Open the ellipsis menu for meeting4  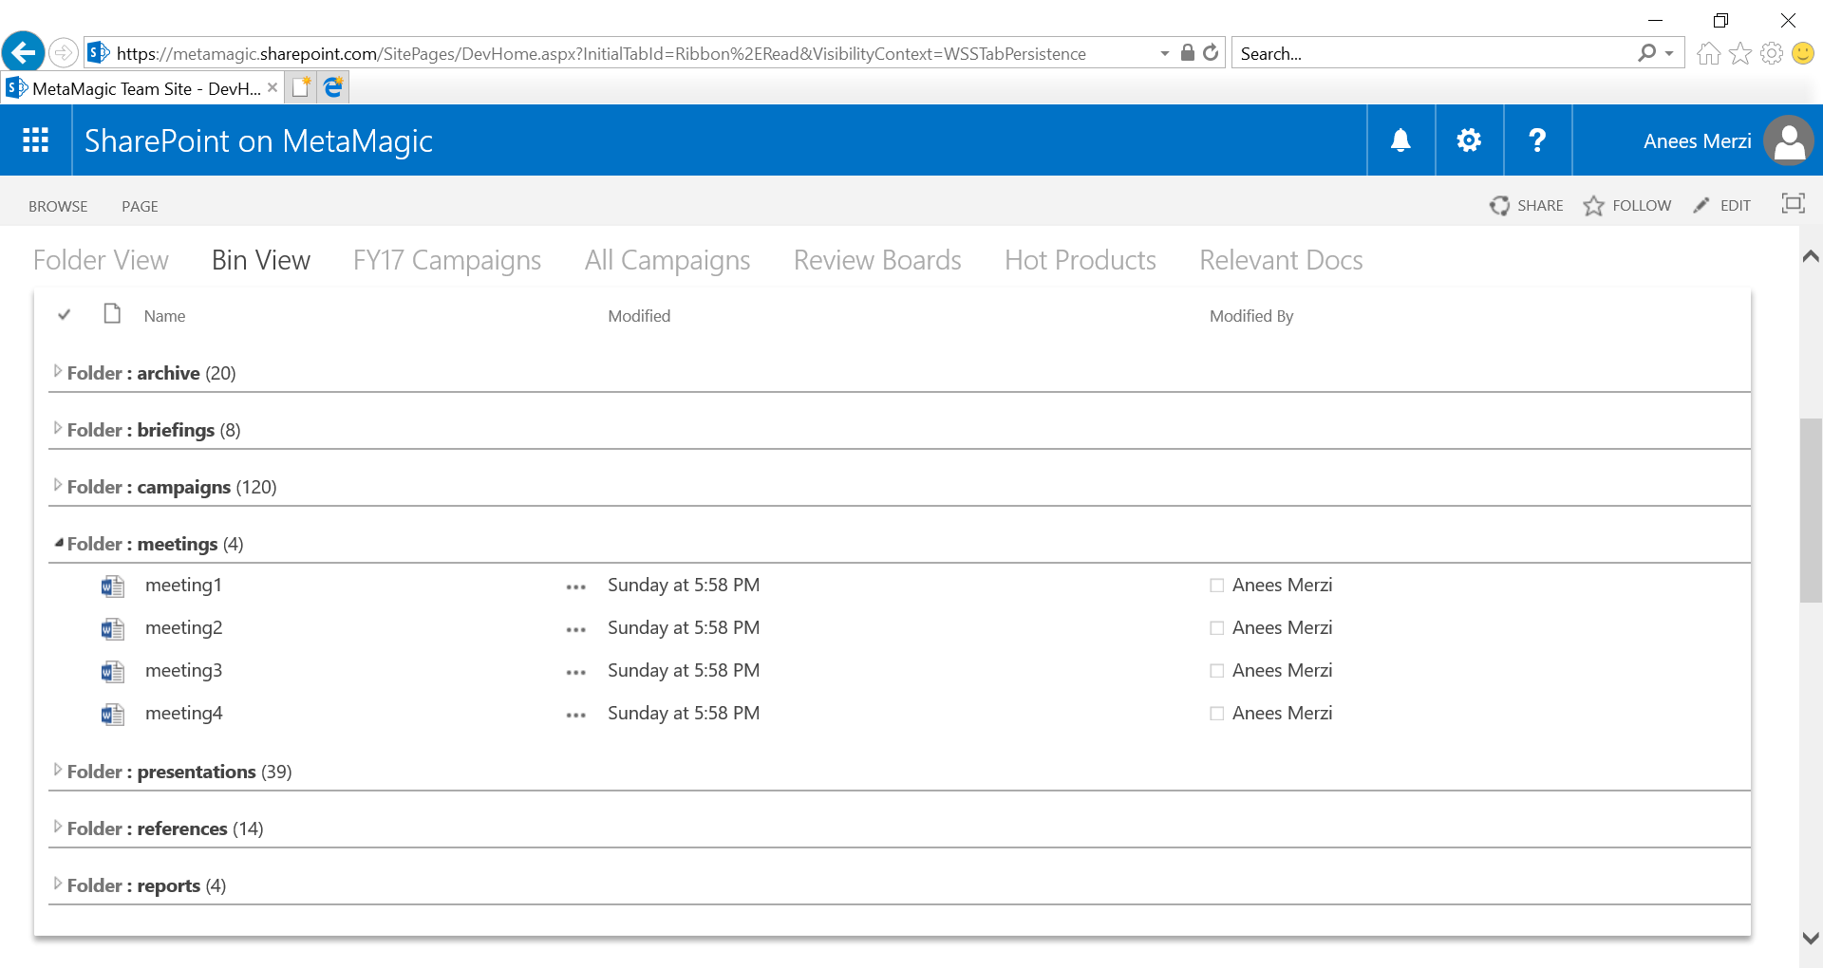(575, 716)
